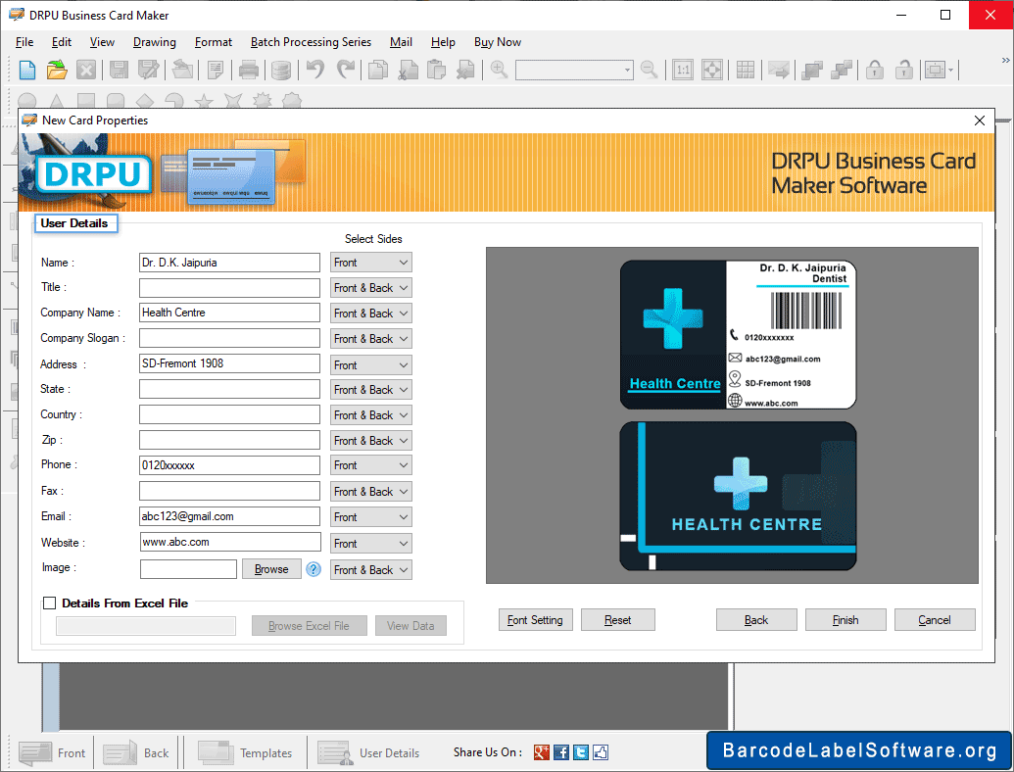Viewport: 1014px width, 772px height.
Task: Expand the Image side dropdown
Action: point(370,570)
